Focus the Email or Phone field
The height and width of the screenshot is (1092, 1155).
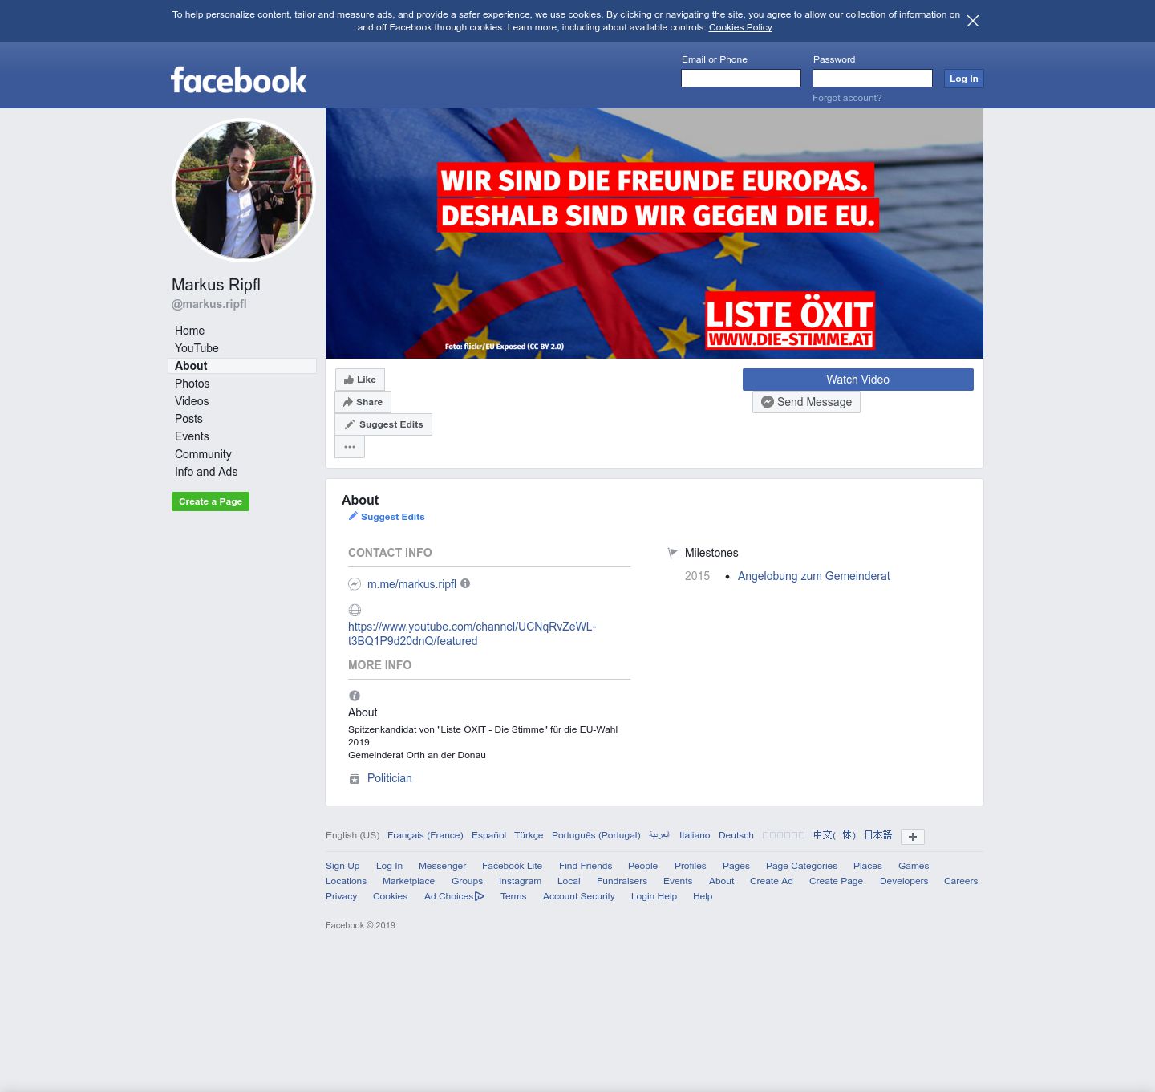coord(741,78)
